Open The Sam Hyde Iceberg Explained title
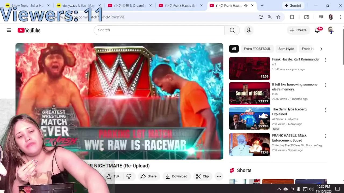The image size is (344, 193). (289, 112)
